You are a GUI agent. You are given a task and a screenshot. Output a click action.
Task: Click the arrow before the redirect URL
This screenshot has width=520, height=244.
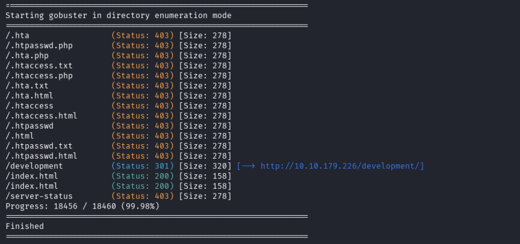(248, 166)
